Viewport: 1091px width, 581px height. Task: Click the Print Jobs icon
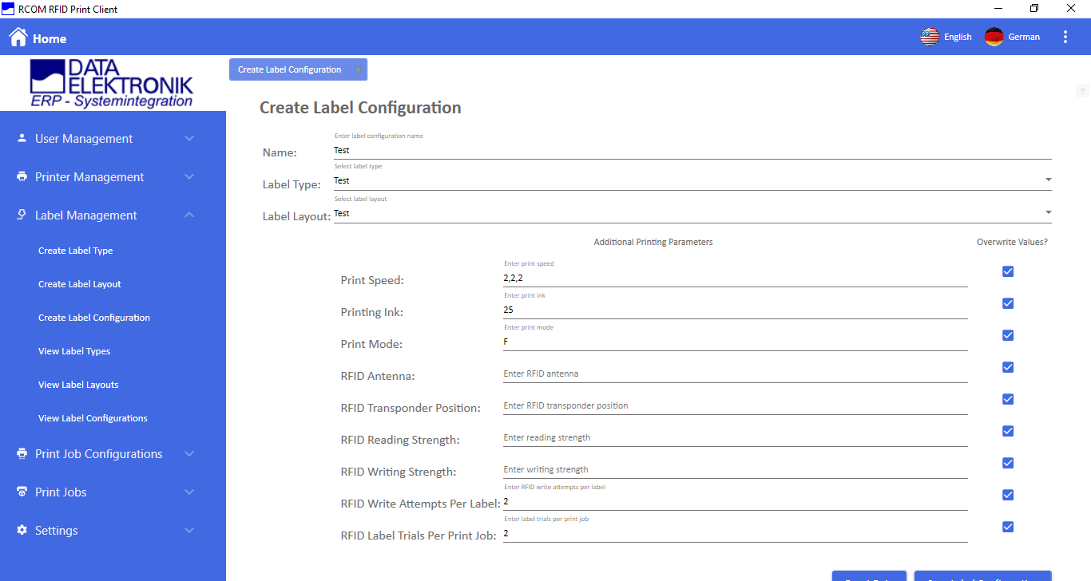[x=22, y=492]
